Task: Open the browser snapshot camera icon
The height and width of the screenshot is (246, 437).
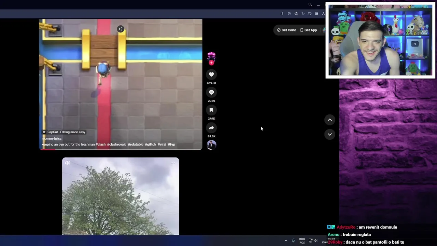Action: point(282,14)
